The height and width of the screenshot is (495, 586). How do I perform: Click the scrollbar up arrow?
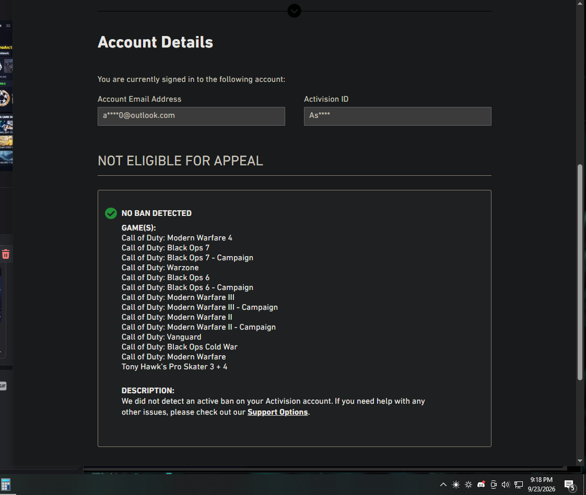(580, 3)
